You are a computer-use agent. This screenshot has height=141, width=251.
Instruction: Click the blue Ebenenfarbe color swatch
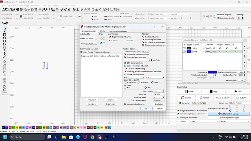(x=212, y=72)
